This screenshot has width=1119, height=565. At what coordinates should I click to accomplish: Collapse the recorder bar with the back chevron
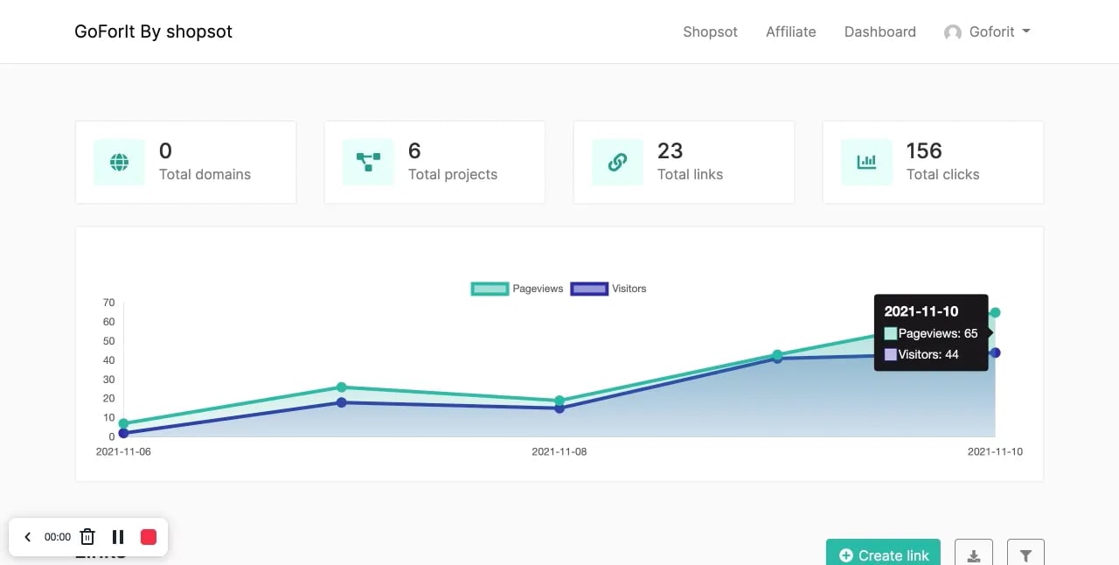click(x=27, y=537)
